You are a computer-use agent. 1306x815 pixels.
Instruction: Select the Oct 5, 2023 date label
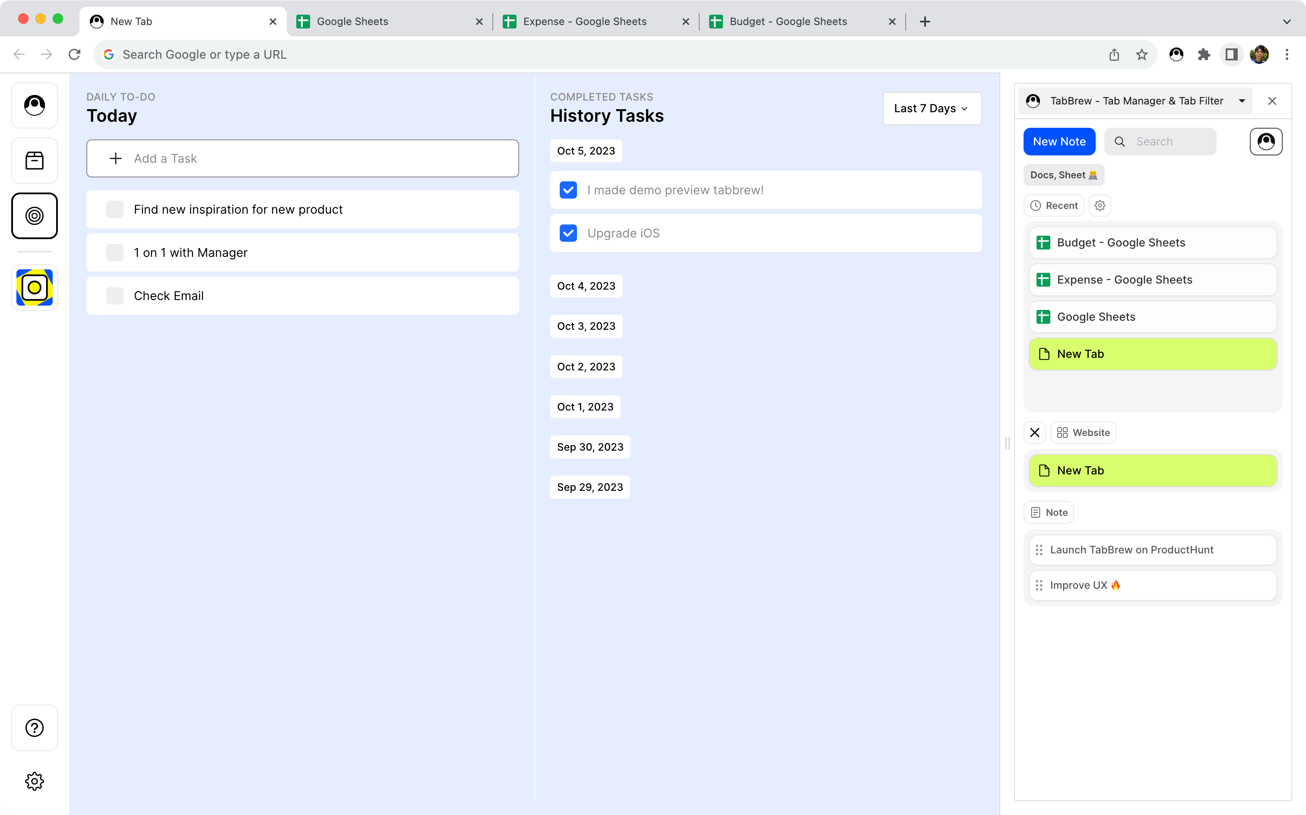pyautogui.click(x=586, y=151)
